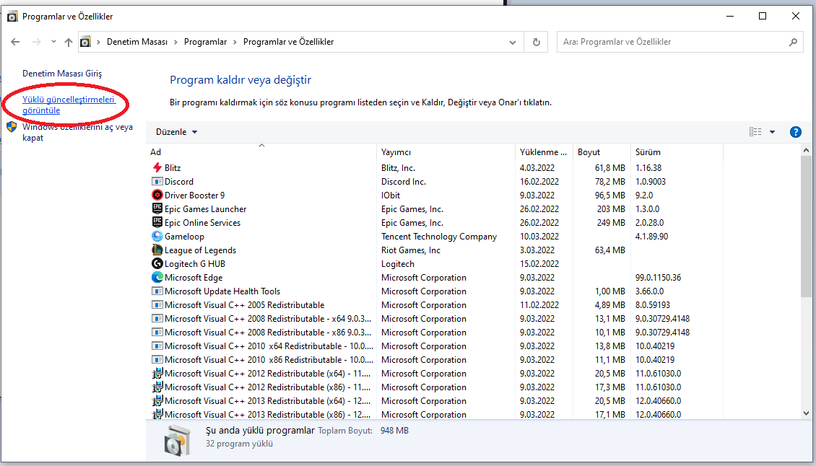
Task: Click the view options icon
Action: pyautogui.click(x=755, y=132)
